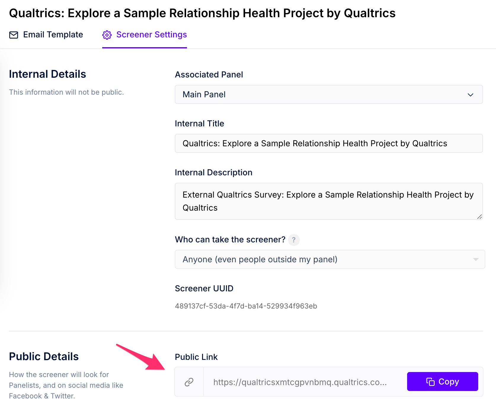This screenshot has width=496, height=410.
Task: Click the envelope icon beside Email Template
Action: click(14, 35)
